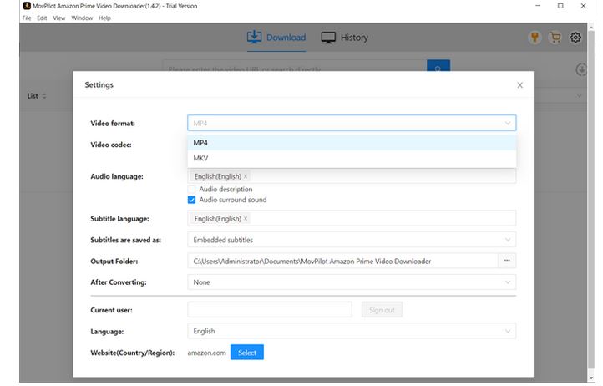Switch to the Download tab
Viewport: 603px width, 386px height.
click(276, 38)
